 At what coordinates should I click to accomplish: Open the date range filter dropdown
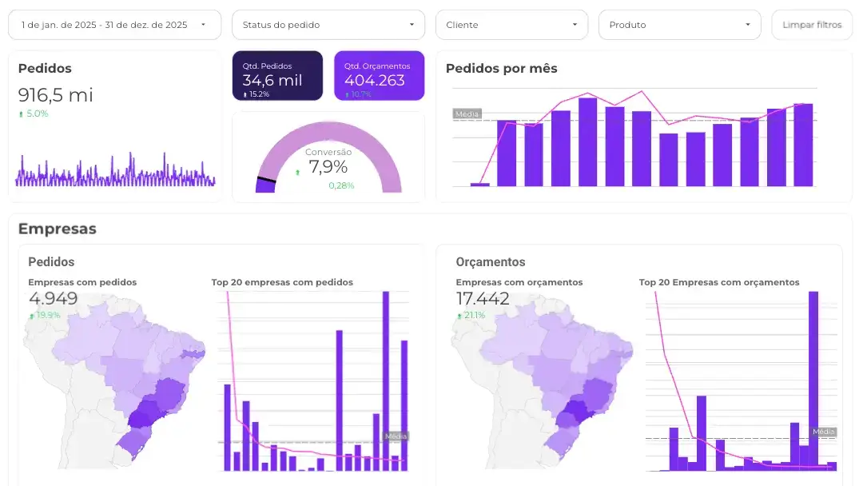point(114,25)
